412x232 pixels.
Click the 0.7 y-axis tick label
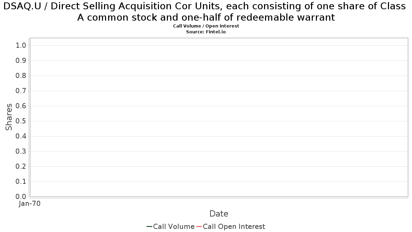tap(21, 91)
